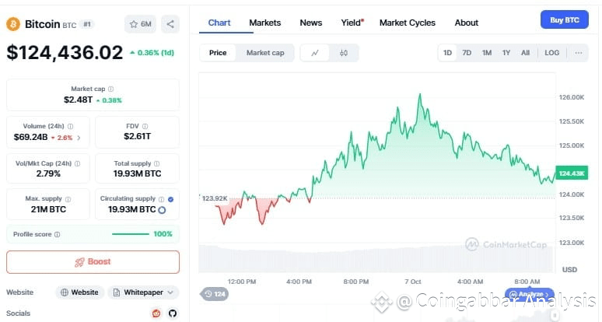This screenshot has width=602, height=322.
Task: Switch to candlestick chart icon
Action: tap(343, 53)
